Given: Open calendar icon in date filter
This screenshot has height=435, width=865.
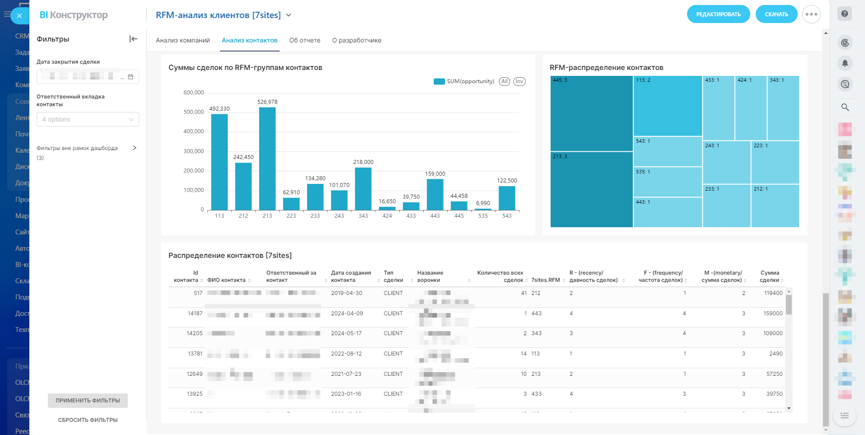Looking at the screenshot, I should (131, 77).
